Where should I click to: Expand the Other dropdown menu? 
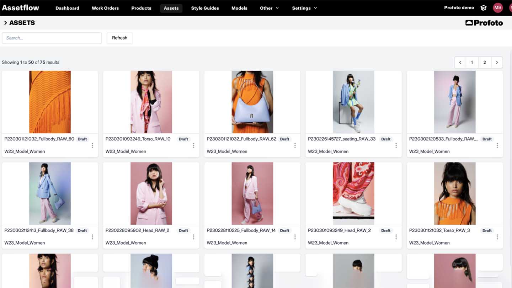coord(269,8)
